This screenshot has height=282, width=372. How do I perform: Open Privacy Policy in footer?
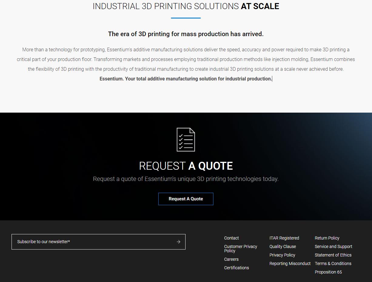(x=282, y=255)
